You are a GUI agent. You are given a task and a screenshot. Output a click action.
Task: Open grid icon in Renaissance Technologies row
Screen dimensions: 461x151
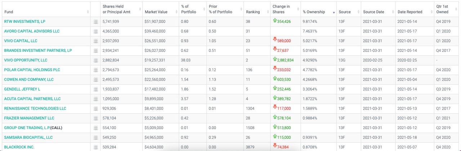point(96,109)
